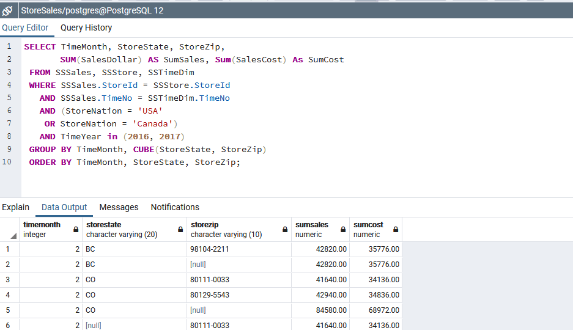Click the lock icon in storezip column
This screenshot has height=336, width=573.
tap(284, 230)
